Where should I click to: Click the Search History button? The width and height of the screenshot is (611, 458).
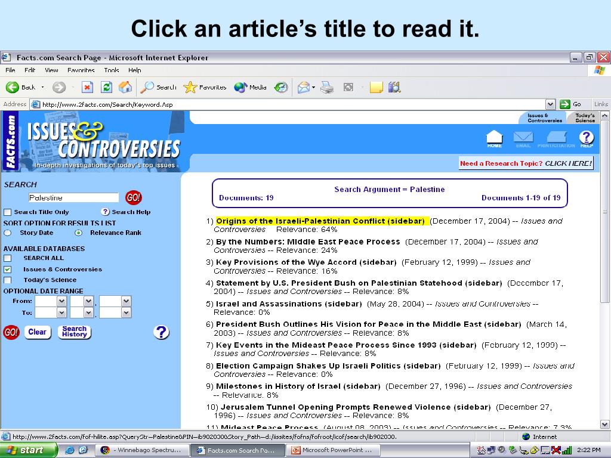74,332
